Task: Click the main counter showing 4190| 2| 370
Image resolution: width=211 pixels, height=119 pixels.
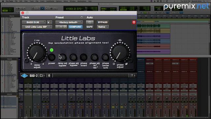Action: (x=74, y=9)
